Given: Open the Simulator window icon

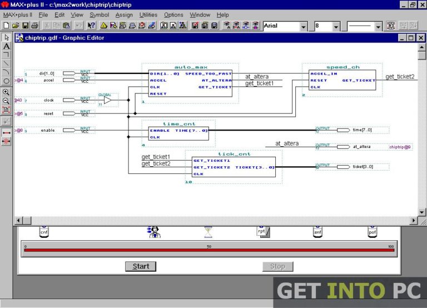Looking at the screenshot, I should 132,26.
